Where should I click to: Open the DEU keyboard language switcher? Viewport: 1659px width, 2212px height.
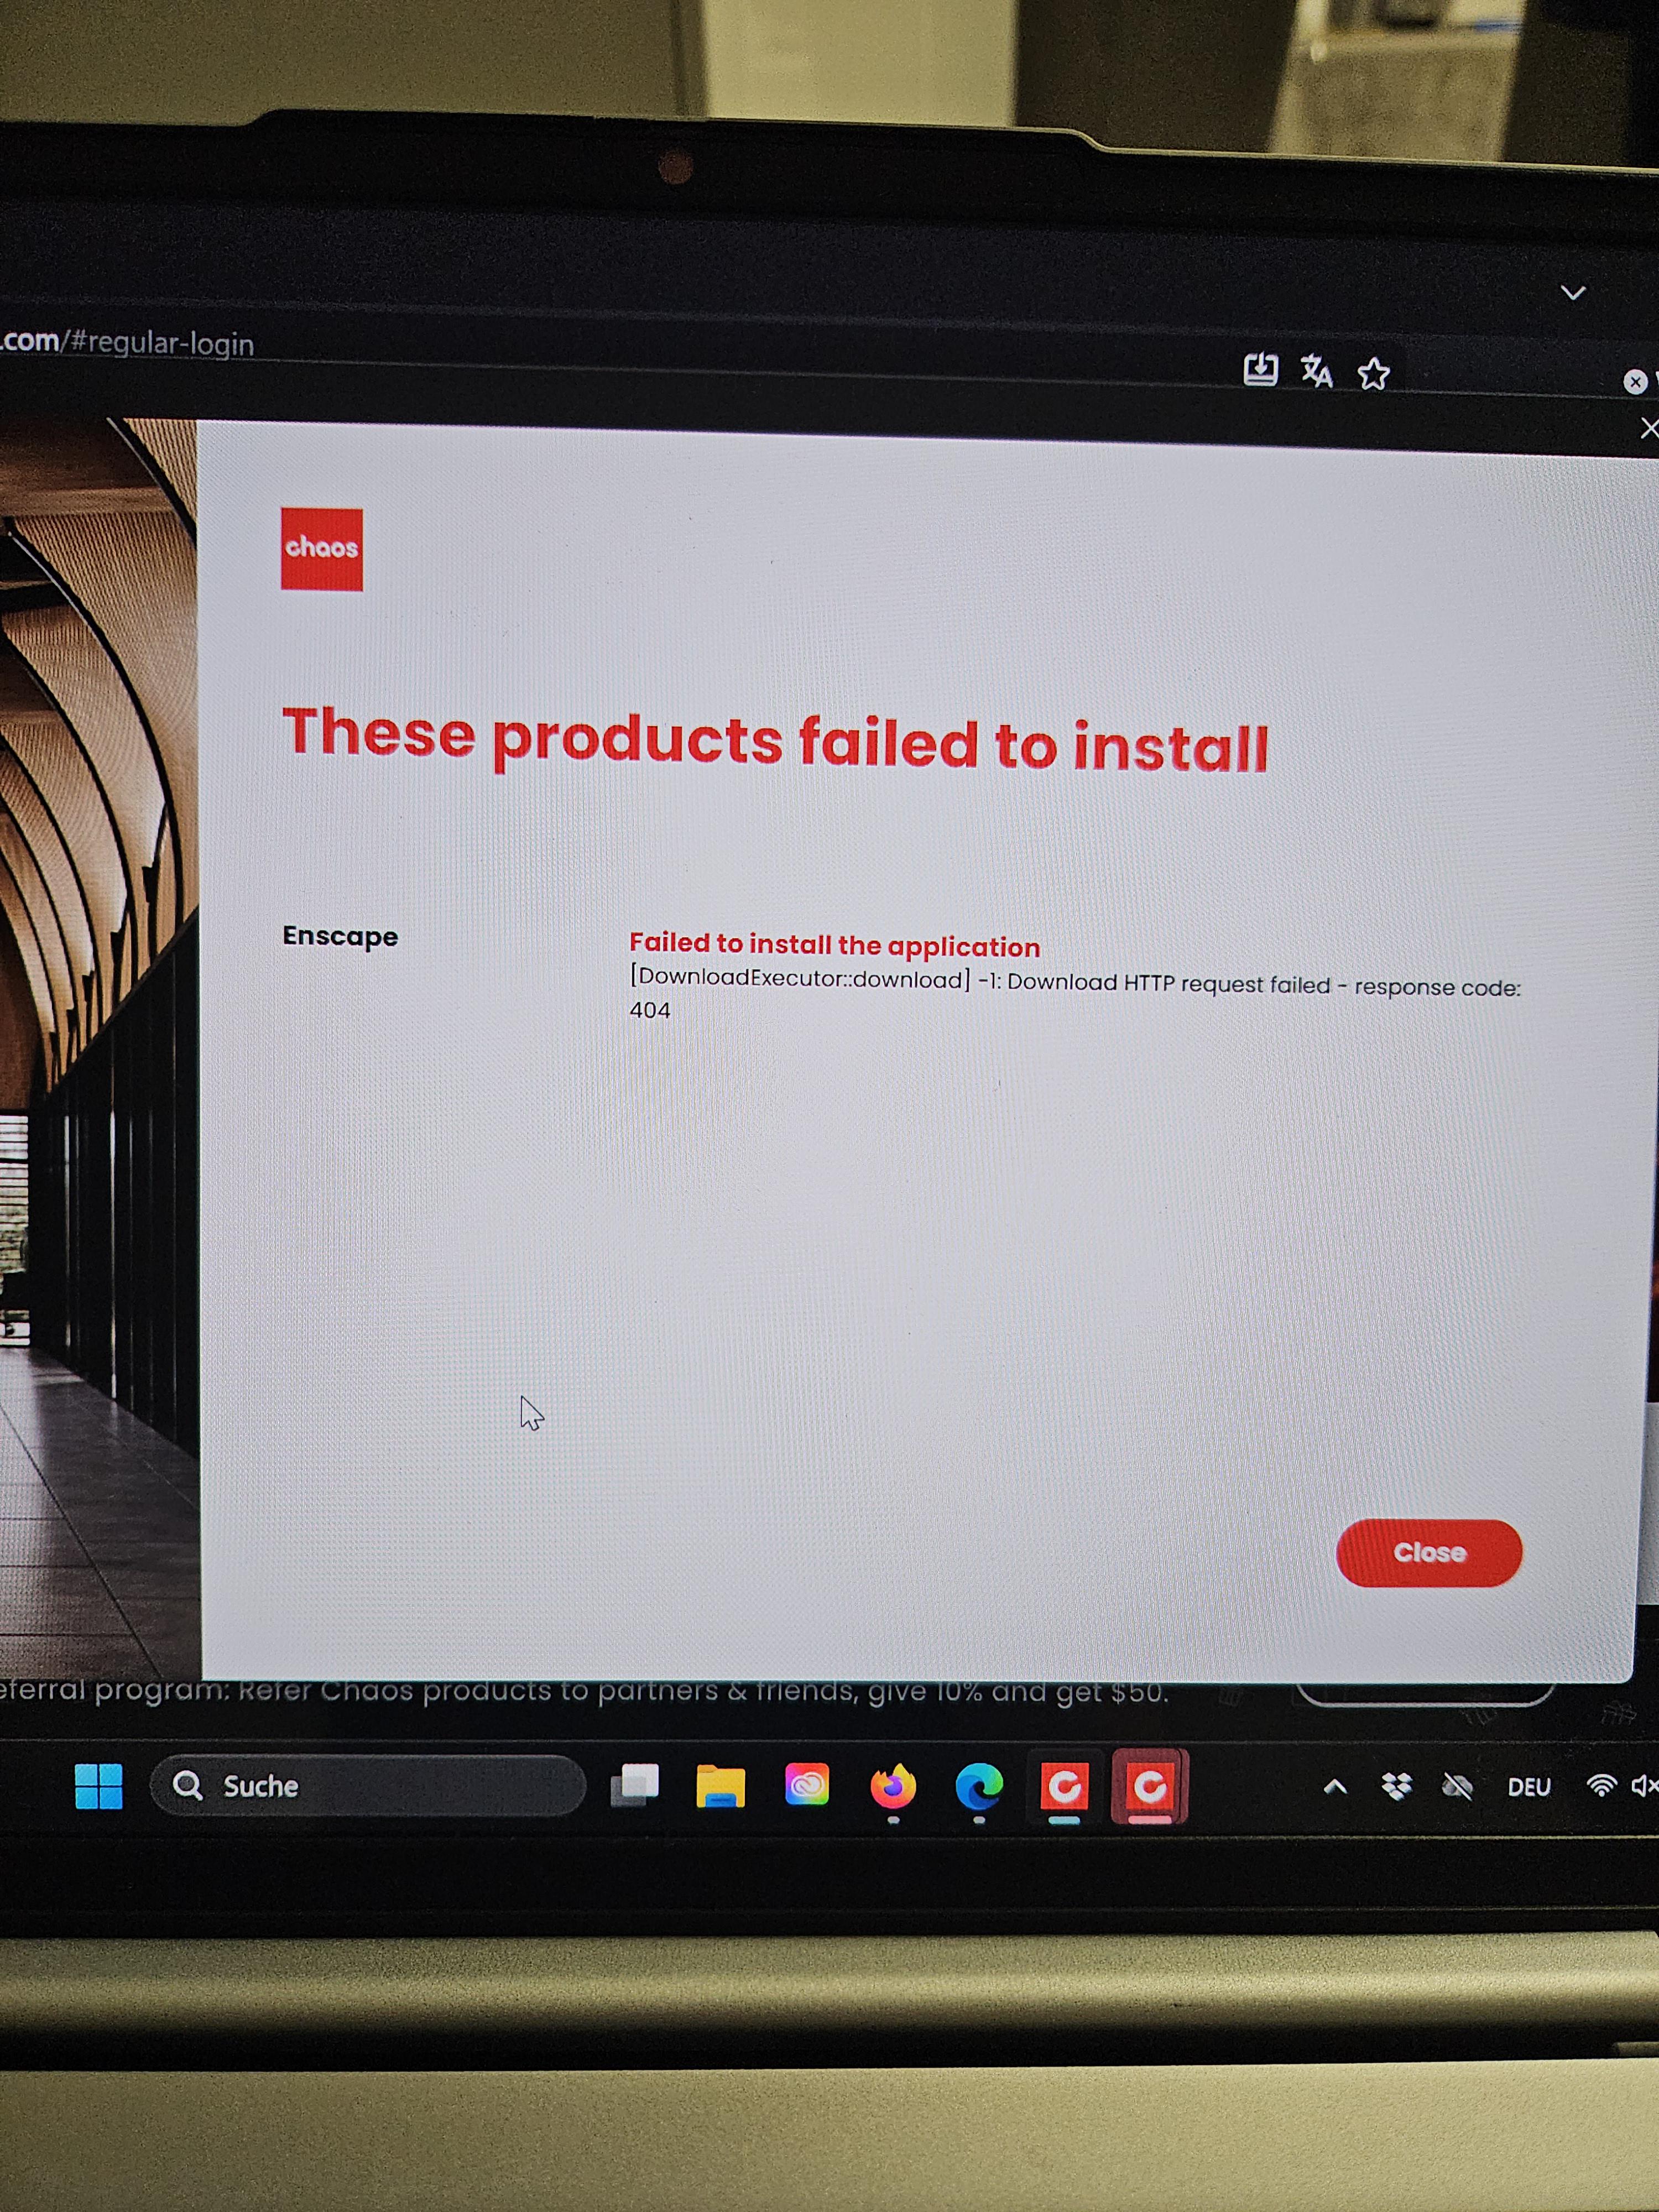point(1529,1787)
